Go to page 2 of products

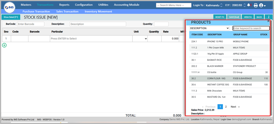tap(226, 107)
